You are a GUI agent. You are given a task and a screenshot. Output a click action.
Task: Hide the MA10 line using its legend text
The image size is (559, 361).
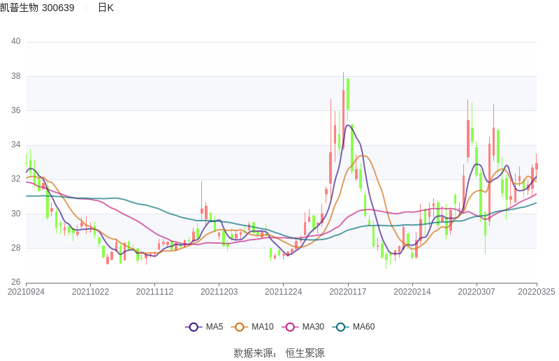[x=262, y=327]
